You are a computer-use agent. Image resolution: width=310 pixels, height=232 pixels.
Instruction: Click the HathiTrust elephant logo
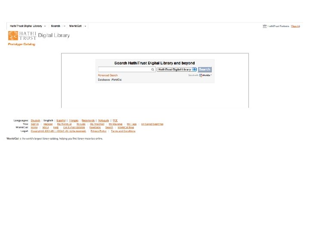point(13,36)
